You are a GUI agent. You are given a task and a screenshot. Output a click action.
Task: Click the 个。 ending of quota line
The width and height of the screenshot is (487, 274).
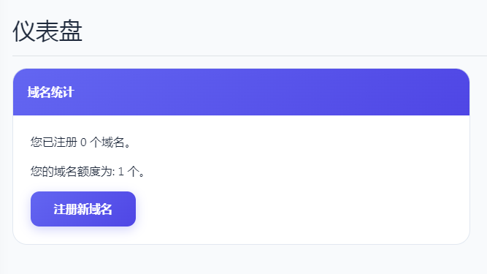pyautogui.click(x=136, y=171)
